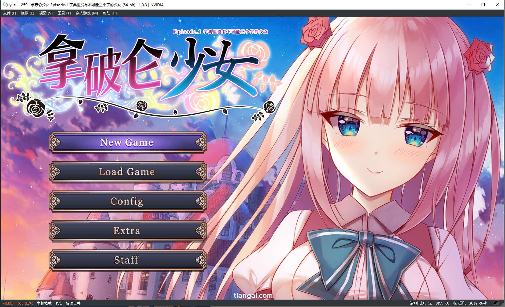Close the yuzu emulator window
The height and width of the screenshot is (307, 505).
coord(497,5)
